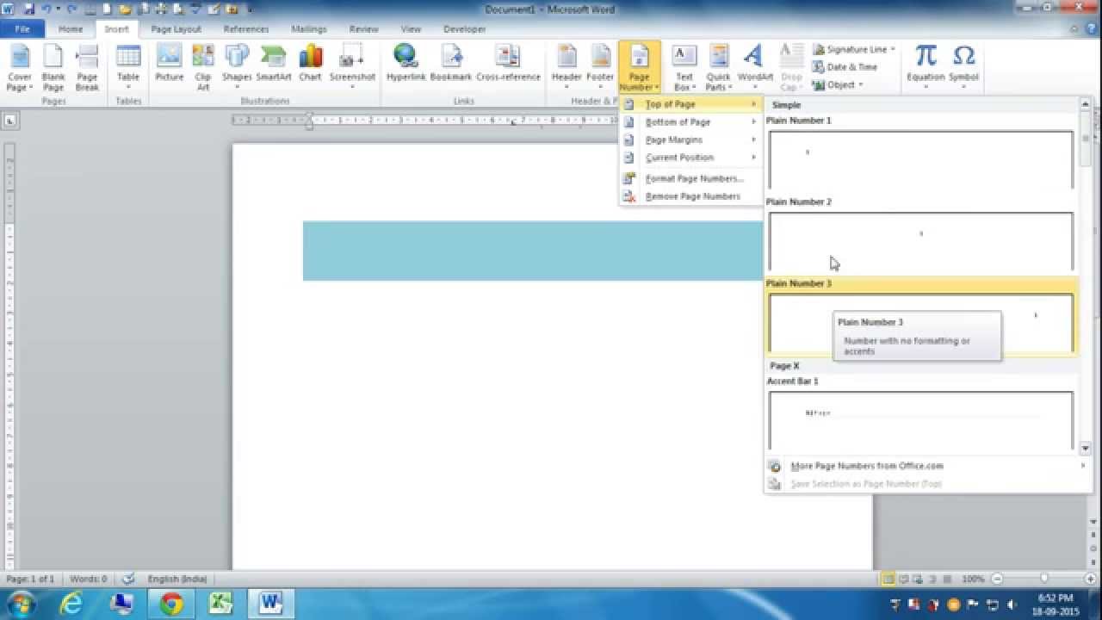Open the File tab

[22, 29]
